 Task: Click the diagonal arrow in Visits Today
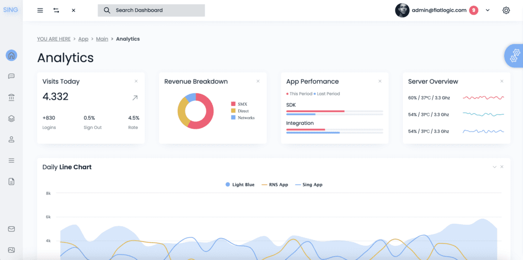coord(135,97)
